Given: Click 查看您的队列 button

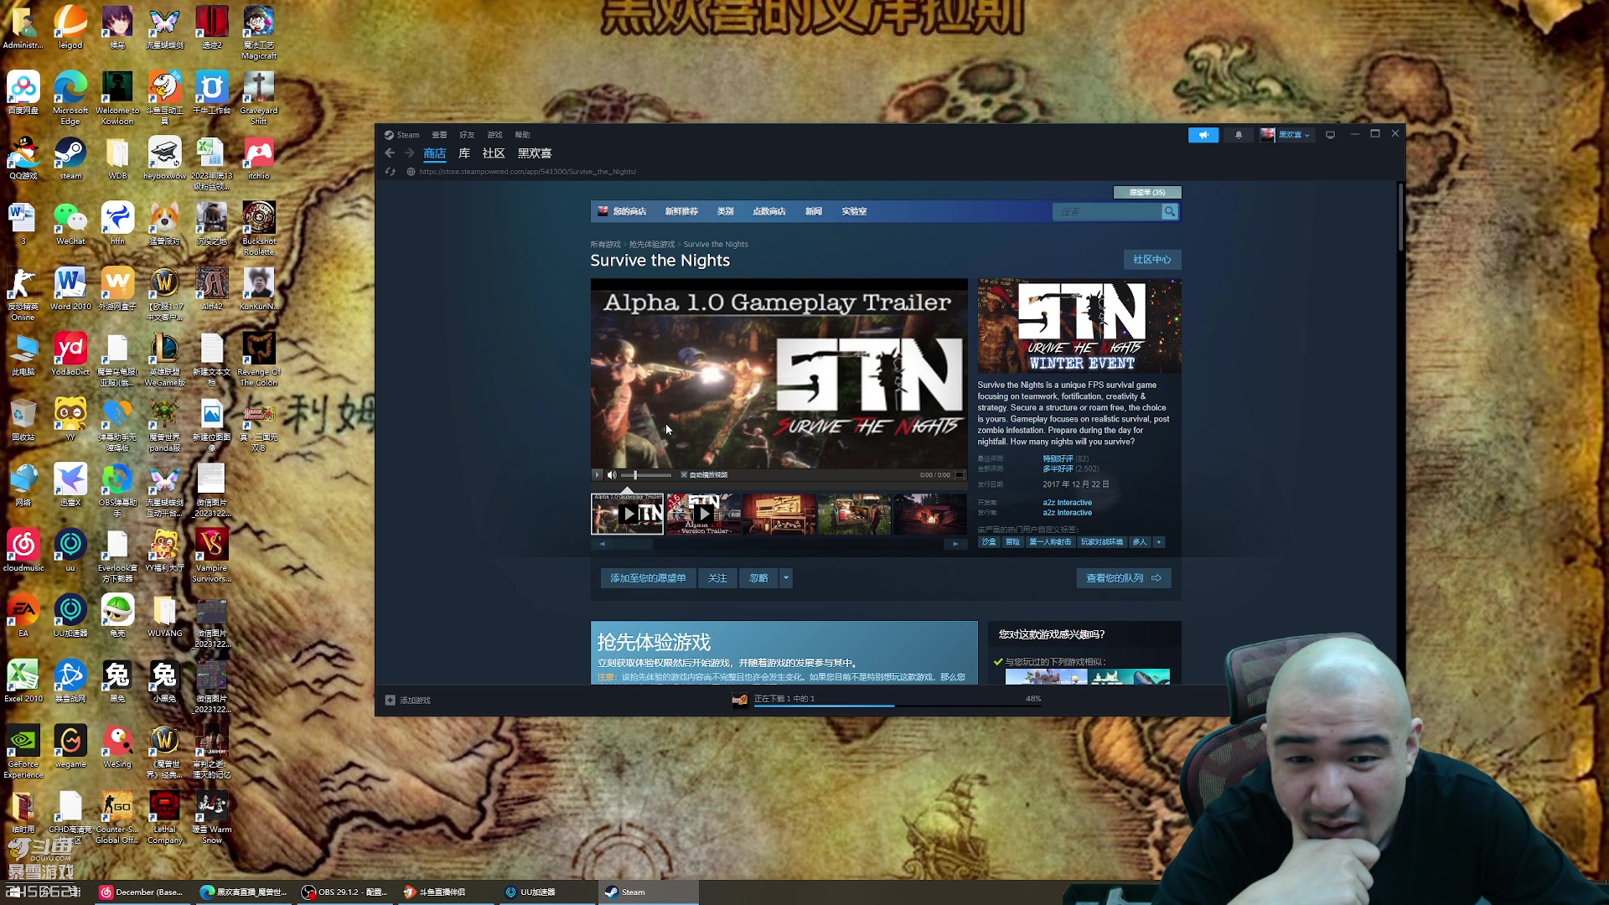Looking at the screenshot, I should pos(1124,578).
